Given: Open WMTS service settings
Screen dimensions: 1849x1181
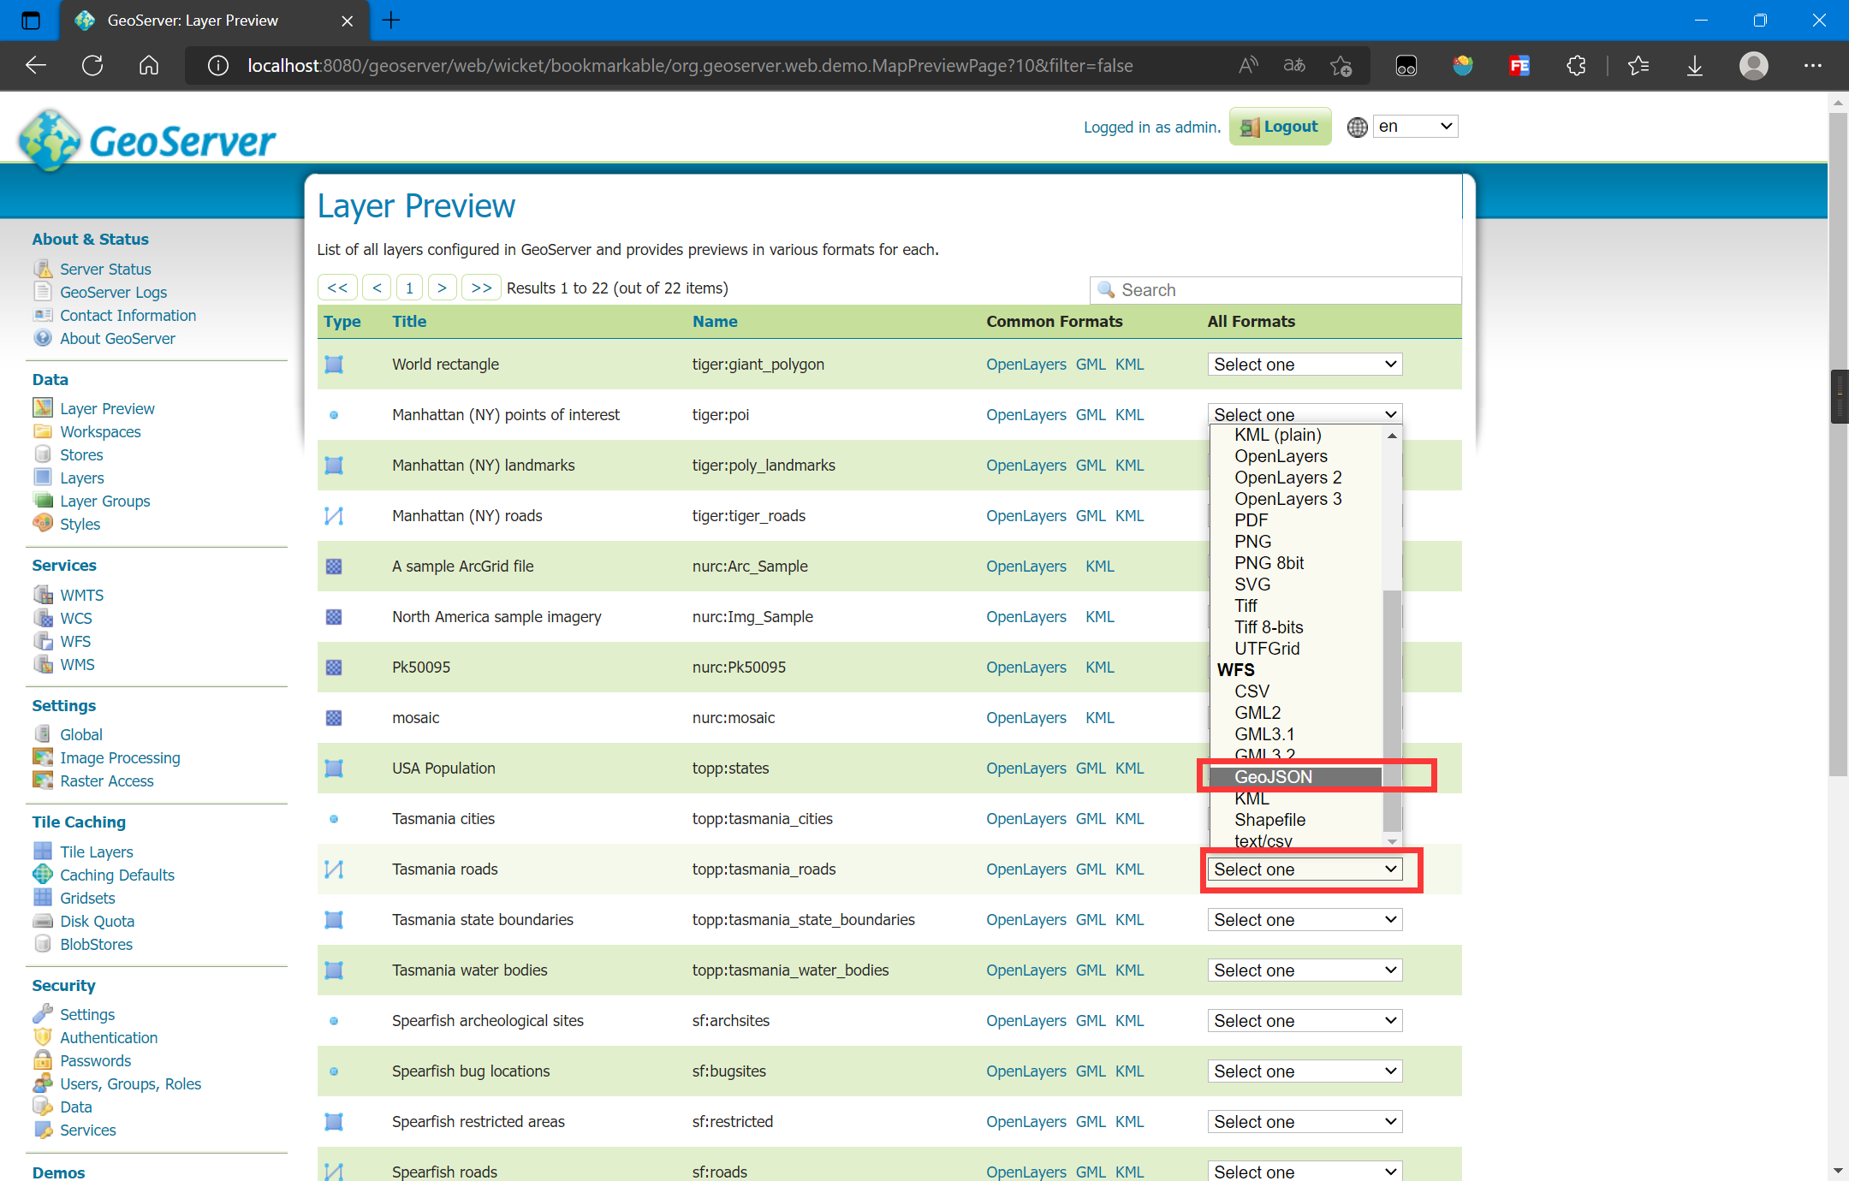Looking at the screenshot, I should click(x=81, y=595).
